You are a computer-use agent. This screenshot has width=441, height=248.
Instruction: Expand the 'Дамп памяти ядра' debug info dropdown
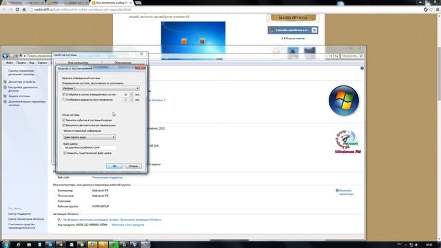tap(90, 137)
